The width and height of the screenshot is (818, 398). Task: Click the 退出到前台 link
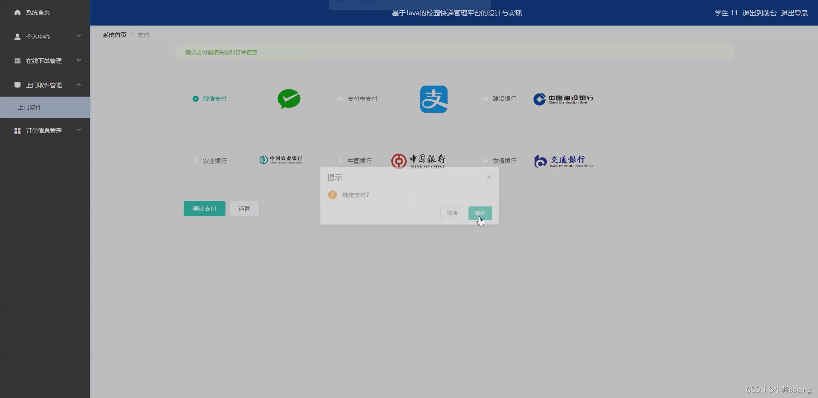[760, 13]
